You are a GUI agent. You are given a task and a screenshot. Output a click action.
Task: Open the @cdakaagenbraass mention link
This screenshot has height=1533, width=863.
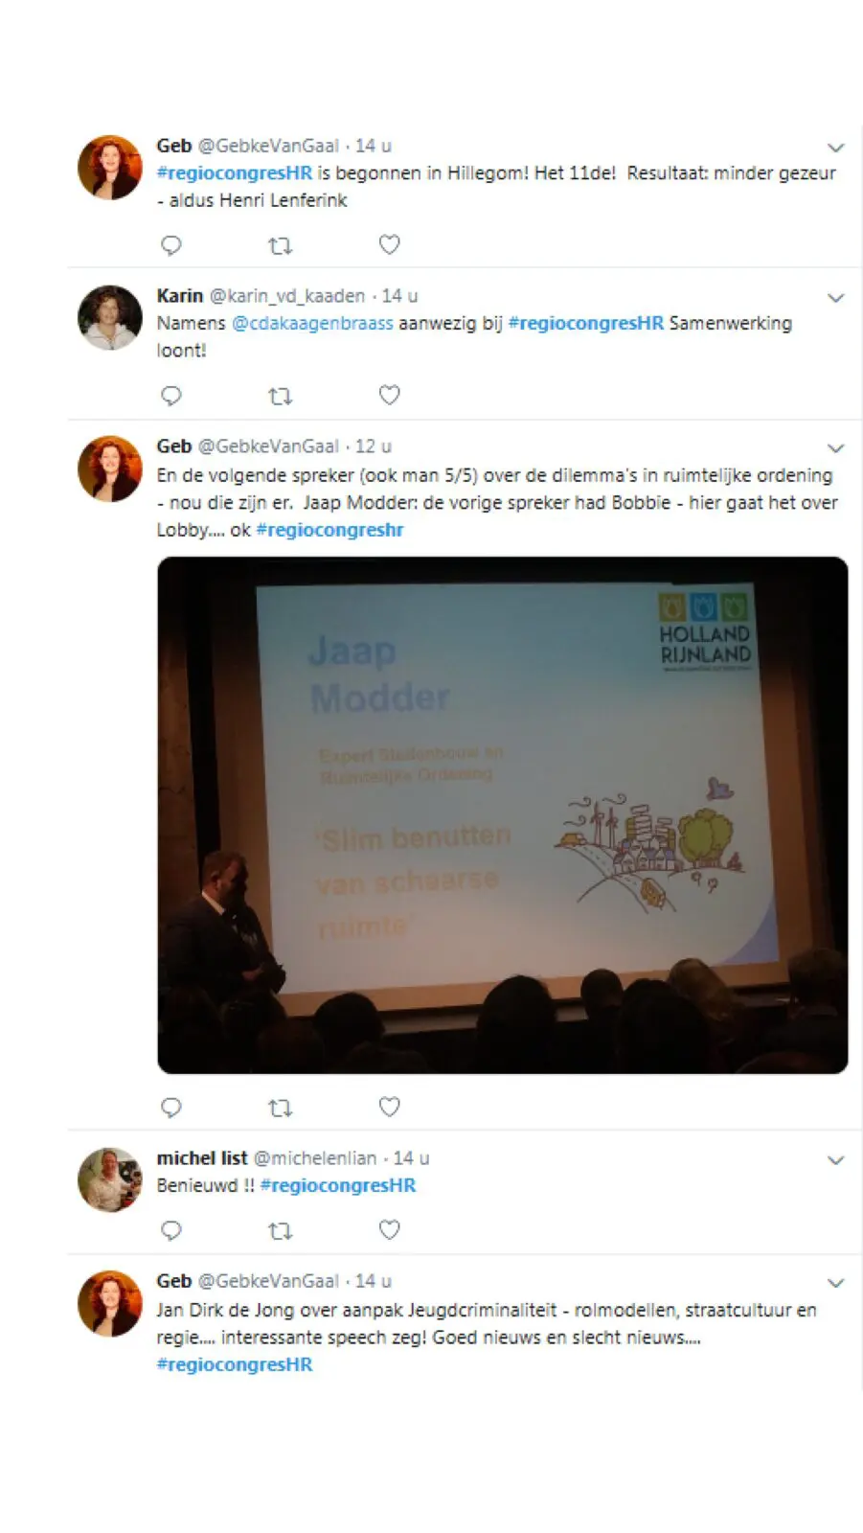click(312, 323)
